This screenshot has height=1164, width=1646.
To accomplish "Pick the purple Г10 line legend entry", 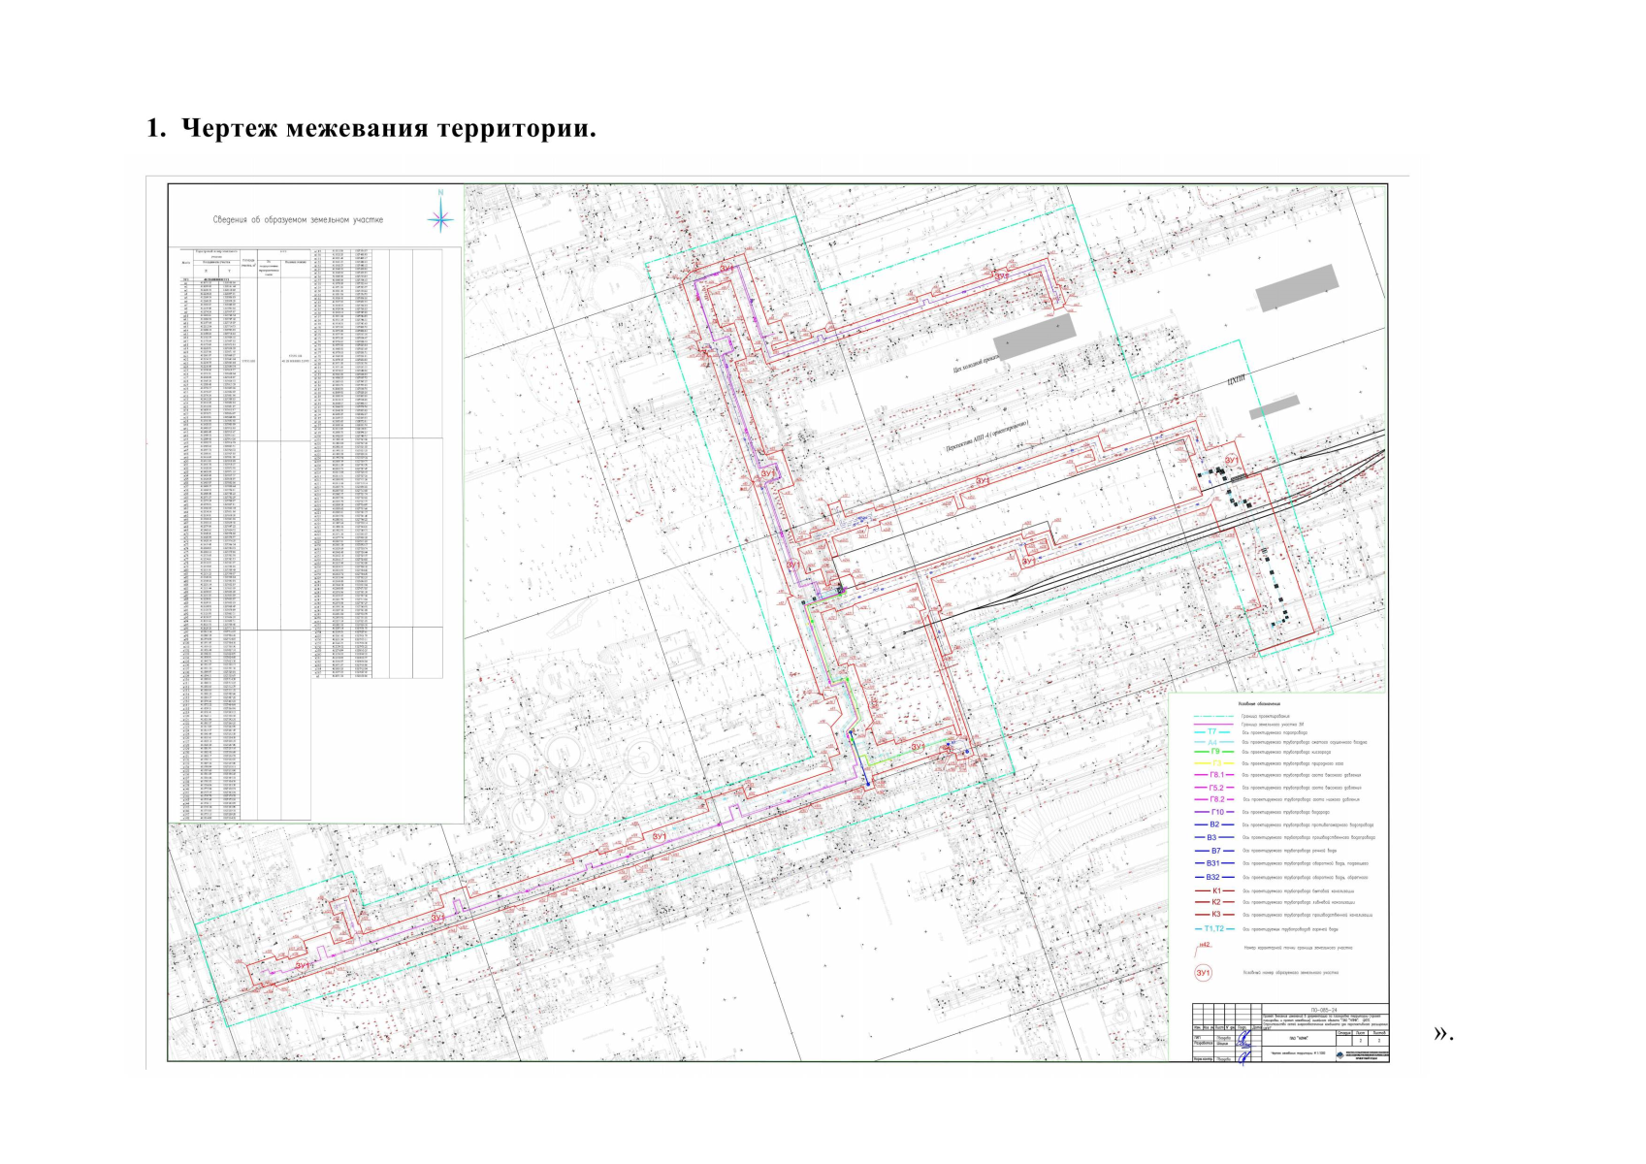I will pos(1217,812).
